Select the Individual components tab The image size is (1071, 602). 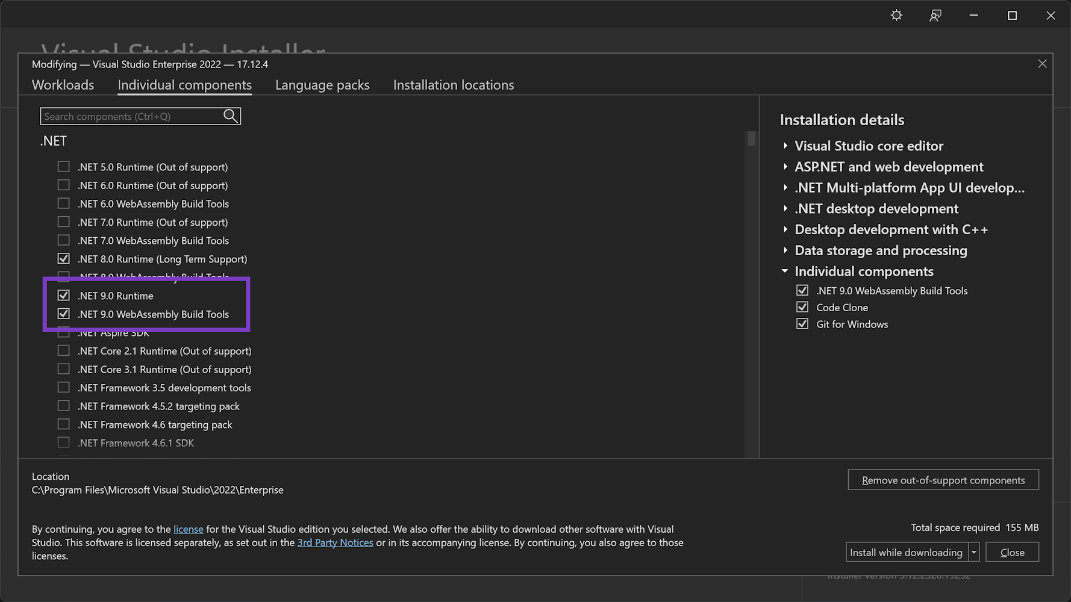click(184, 85)
